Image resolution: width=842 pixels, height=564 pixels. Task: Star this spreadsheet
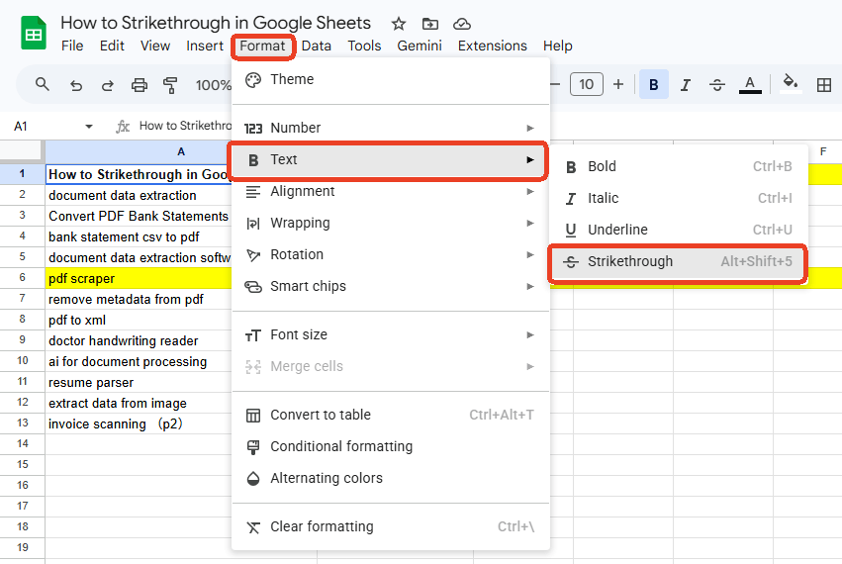tap(399, 24)
